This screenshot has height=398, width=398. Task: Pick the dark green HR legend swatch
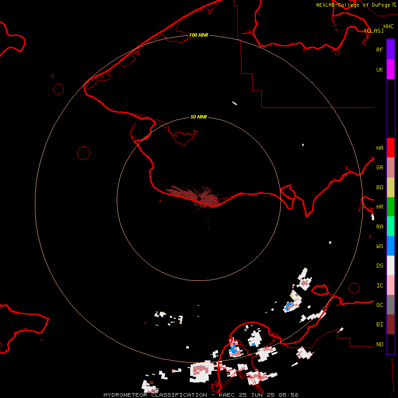pos(390,207)
